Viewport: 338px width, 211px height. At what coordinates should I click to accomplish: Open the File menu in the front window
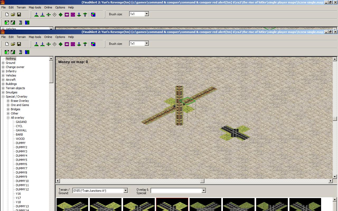[x=3, y=37]
